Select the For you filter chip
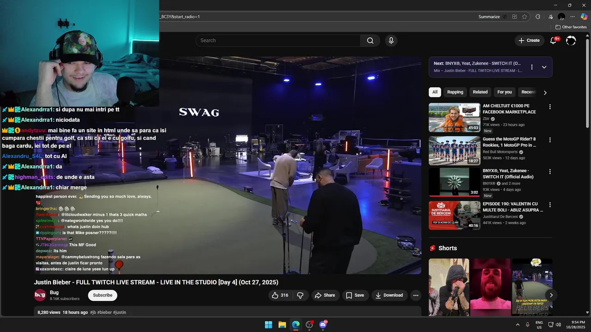 pyautogui.click(x=504, y=92)
